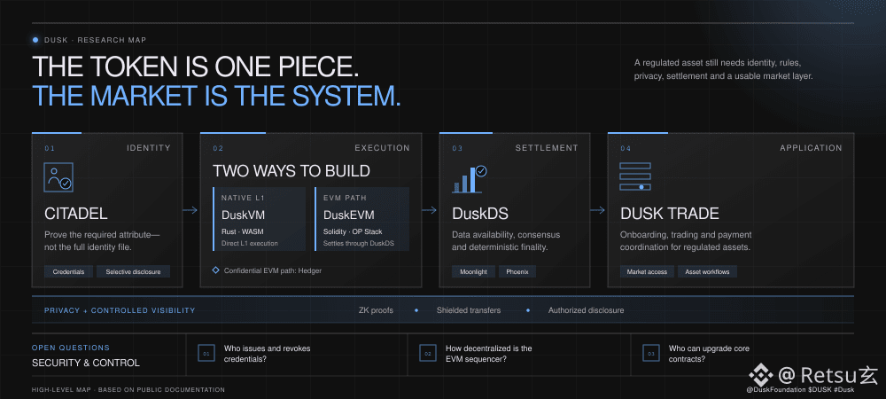Click 'Who can upgrade core contracts?' question
This screenshot has width=886, height=399.
[x=709, y=354]
